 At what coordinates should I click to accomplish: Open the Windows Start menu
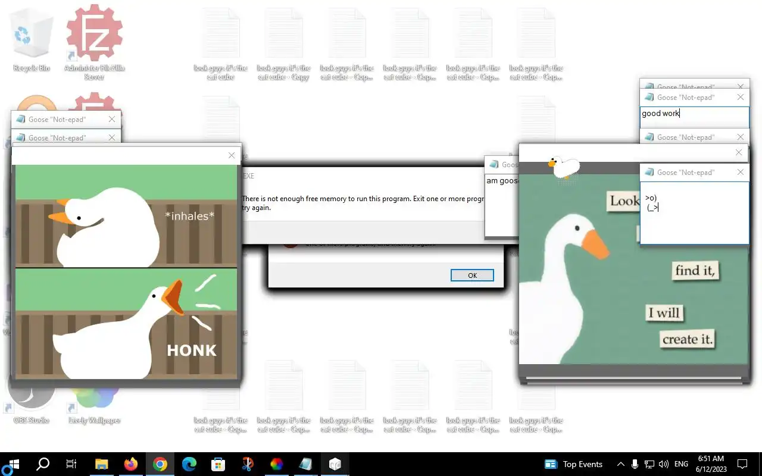(x=14, y=464)
